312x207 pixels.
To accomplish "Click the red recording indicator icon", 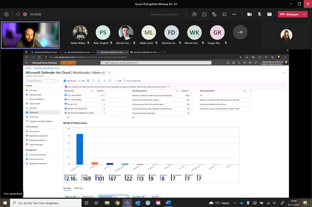I will (25, 14).
